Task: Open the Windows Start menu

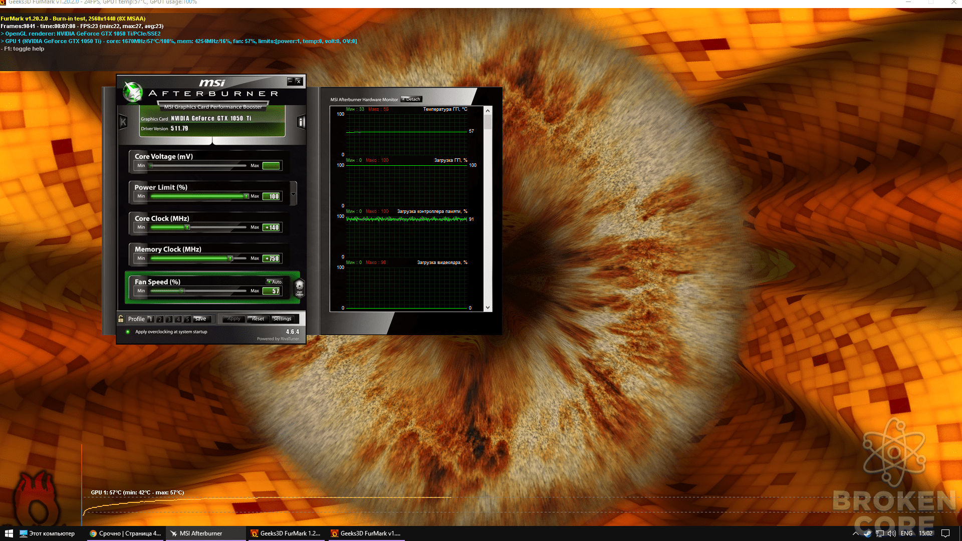Action: point(9,533)
